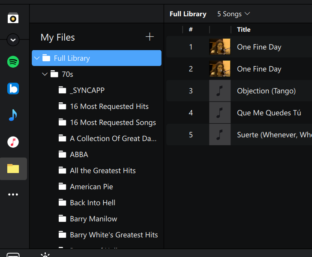Select the Objection (Tango) song row
The width and height of the screenshot is (312, 257).
[266, 91]
